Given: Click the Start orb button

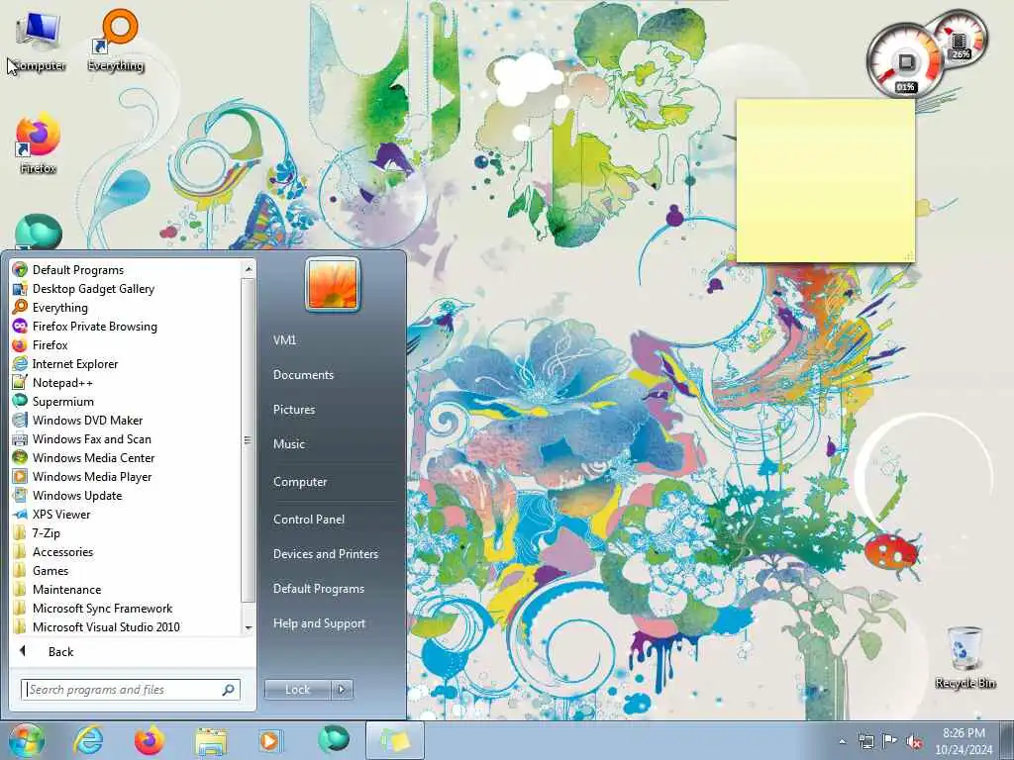Looking at the screenshot, I should click(27, 740).
